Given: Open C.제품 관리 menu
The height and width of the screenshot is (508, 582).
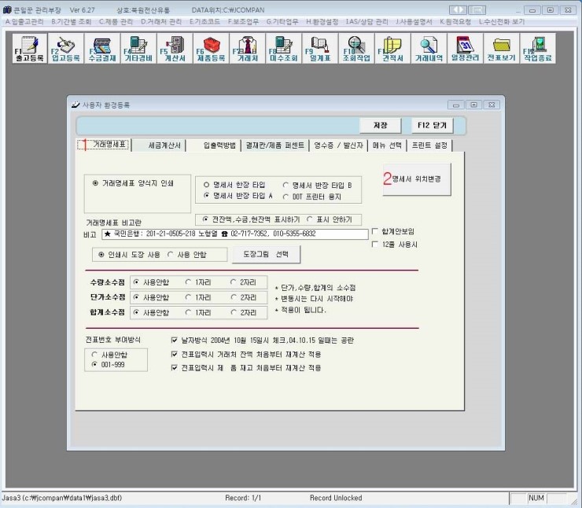Looking at the screenshot, I should point(116,21).
